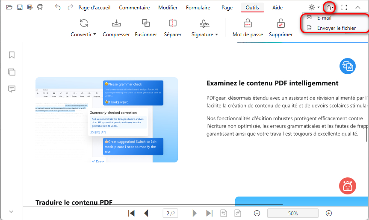Click the share icon in the top bar

point(329,8)
